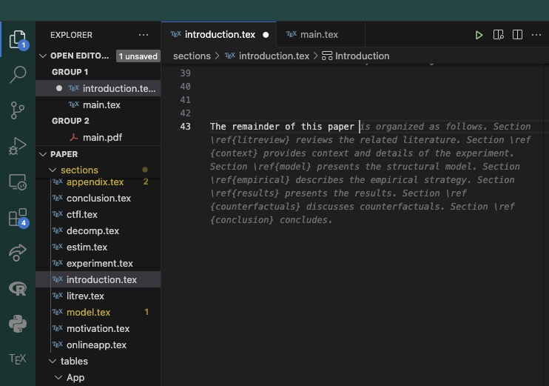Close introduction.tex via unsaved dot on tab
Image resolution: width=549 pixels, height=386 pixels.
(x=266, y=35)
